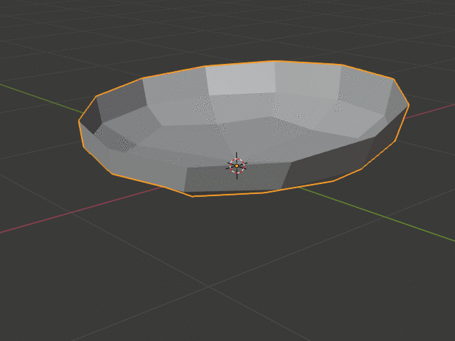This screenshot has height=341, width=455.
Task: Click the orange outline at the bowl's leftmost tip
Action: 80,122
